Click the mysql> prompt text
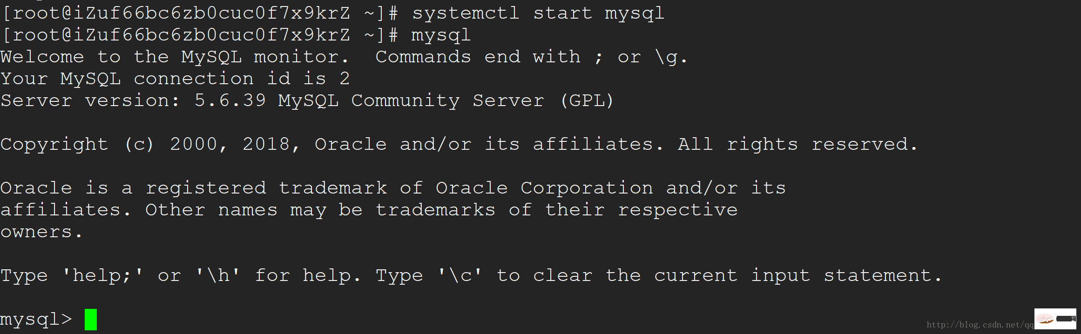The height and width of the screenshot is (334, 1081). (36, 320)
